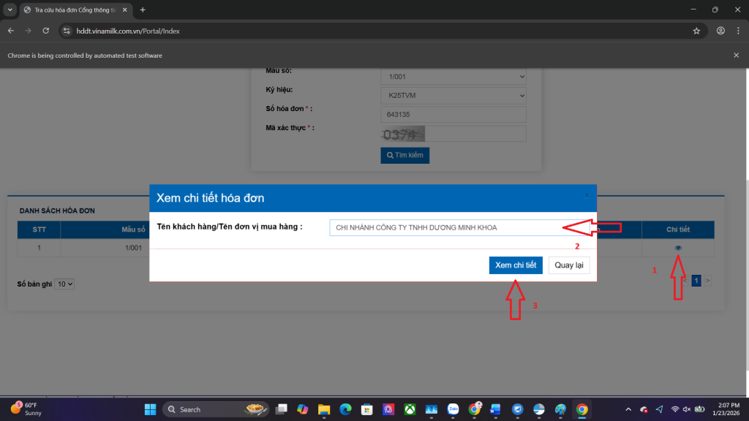The height and width of the screenshot is (421, 749).
Task: Reload the invoice lookup page
Action: click(x=45, y=31)
